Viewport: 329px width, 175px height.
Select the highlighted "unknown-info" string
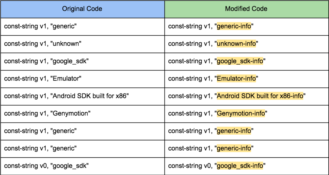point(236,44)
